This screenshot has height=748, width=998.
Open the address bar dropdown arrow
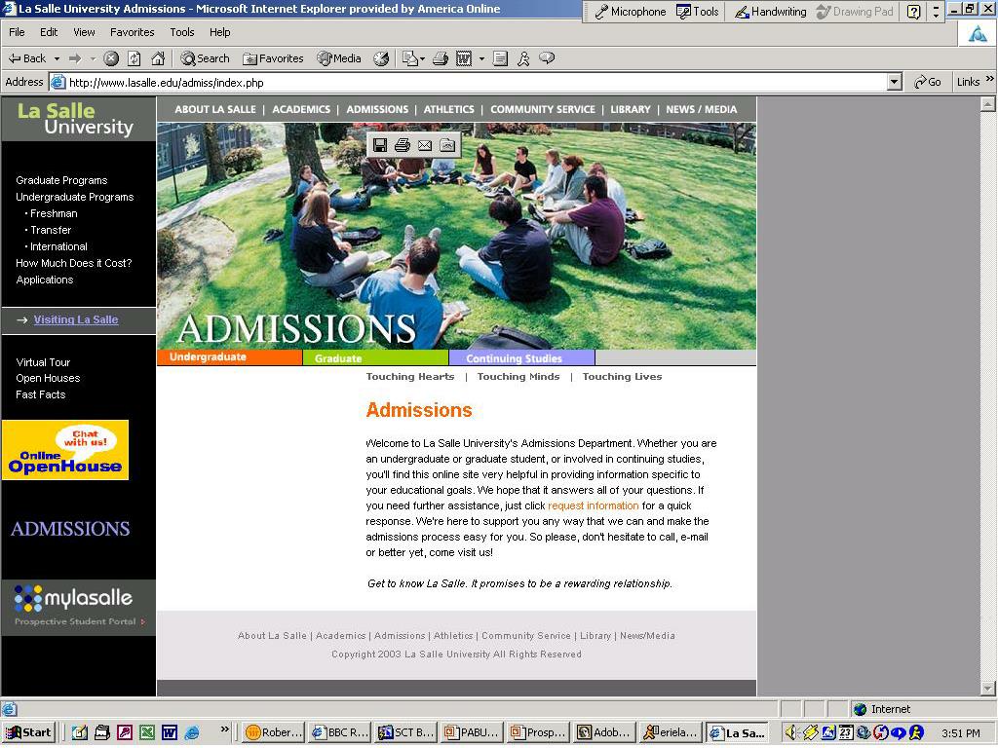895,82
